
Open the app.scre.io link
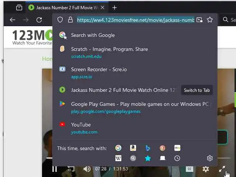81,77
